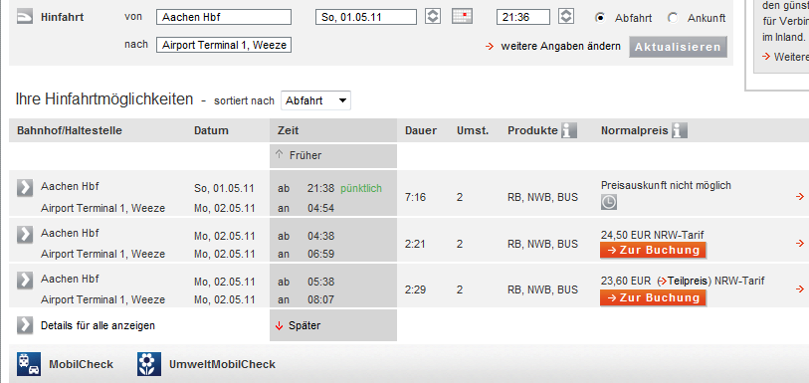Click the 'nach' Airport Terminal 1 field
Viewport: 809px width, 383px height.
pos(224,45)
